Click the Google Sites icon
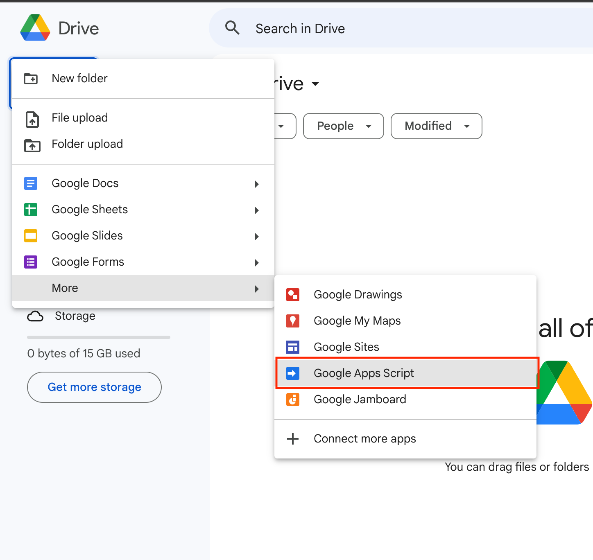 tap(293, 347)
